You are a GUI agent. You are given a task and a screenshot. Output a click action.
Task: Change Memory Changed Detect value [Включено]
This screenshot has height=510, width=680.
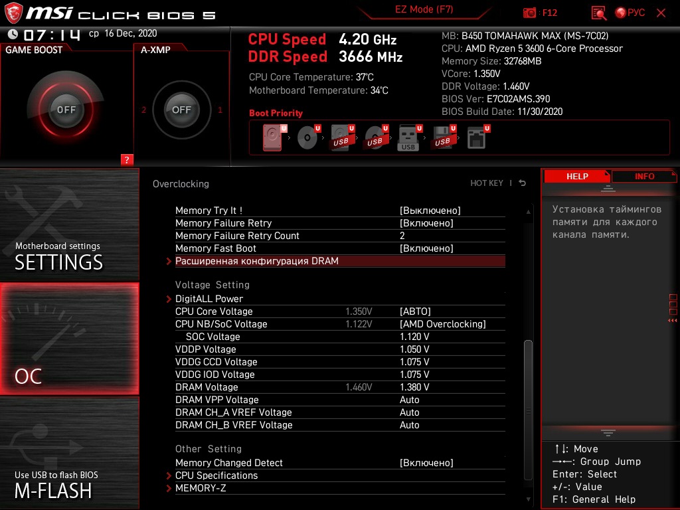point(427,463)
